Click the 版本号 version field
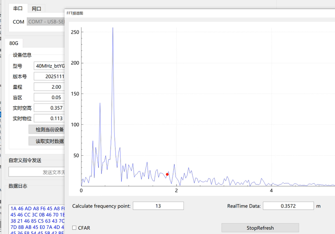 [49, 76]
